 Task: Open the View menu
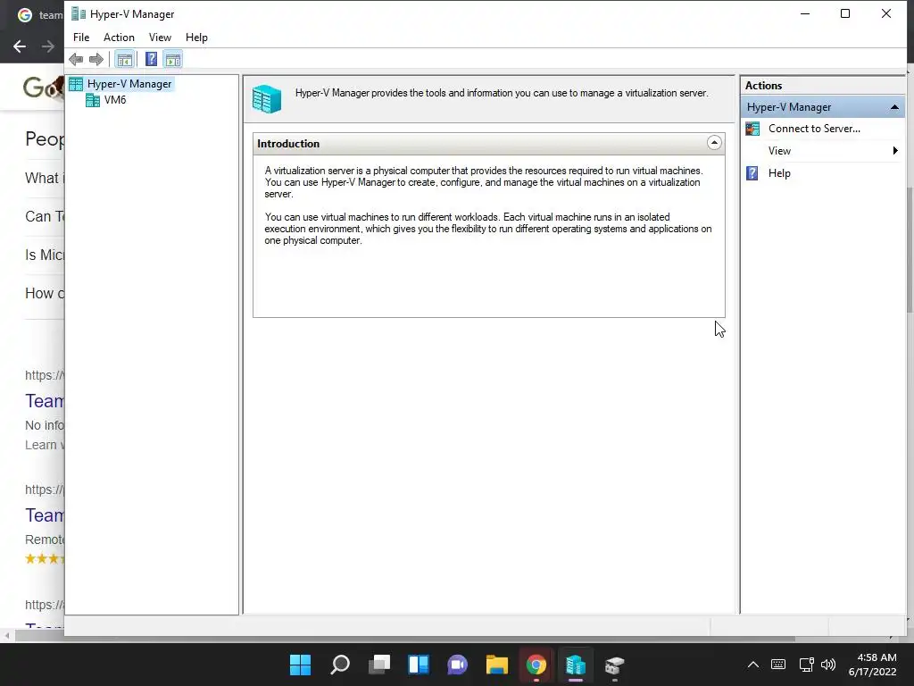160,38
